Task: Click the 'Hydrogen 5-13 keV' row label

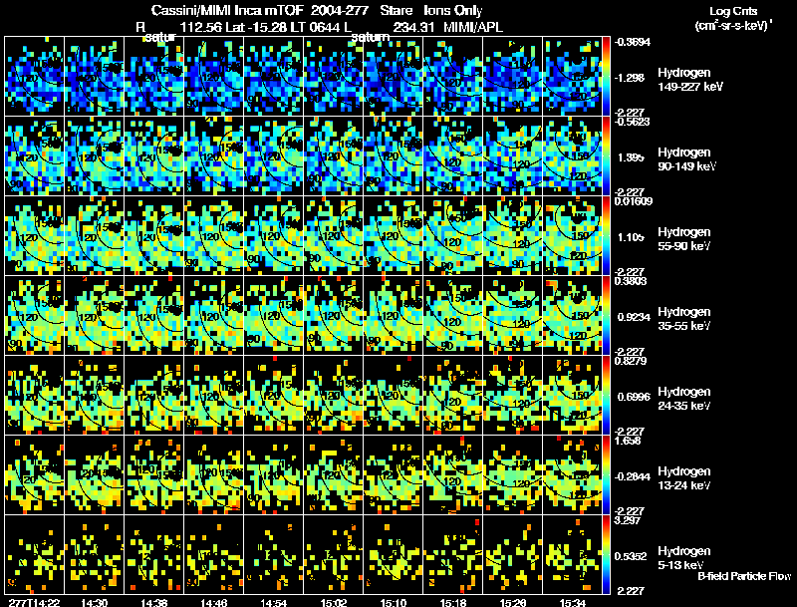Action: point(683,558)
